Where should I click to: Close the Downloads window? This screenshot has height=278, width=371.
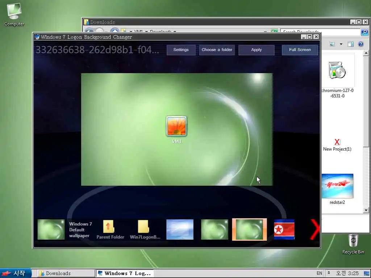pos(365,22)
